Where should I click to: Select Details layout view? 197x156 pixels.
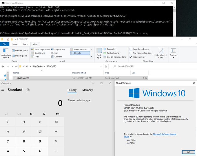(80, 53)
